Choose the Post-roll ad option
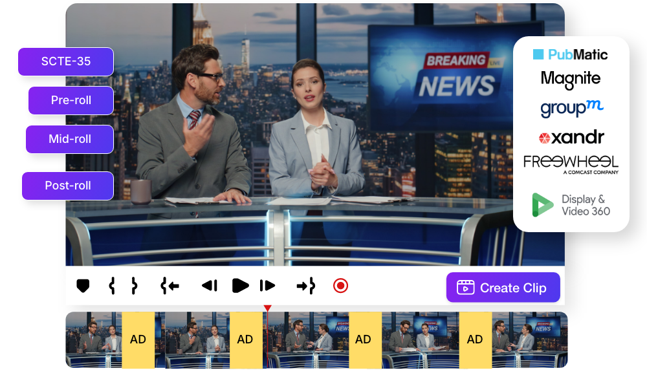The width and height of the screenshot is (647, 388). click(68, 186)
